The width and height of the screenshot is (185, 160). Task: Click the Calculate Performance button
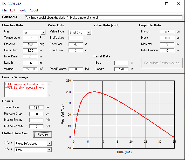coord(162,63)
